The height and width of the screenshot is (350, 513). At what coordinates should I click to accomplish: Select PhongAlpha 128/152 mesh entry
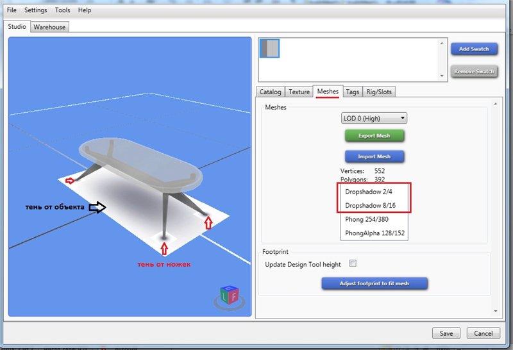pos(373,233)
